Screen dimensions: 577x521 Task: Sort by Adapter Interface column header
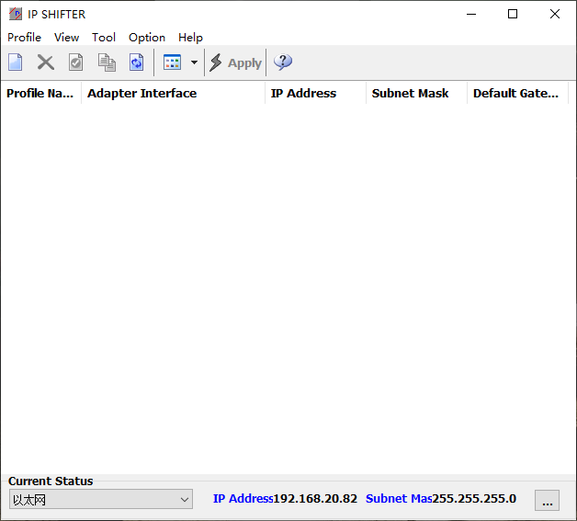point(173,93)
